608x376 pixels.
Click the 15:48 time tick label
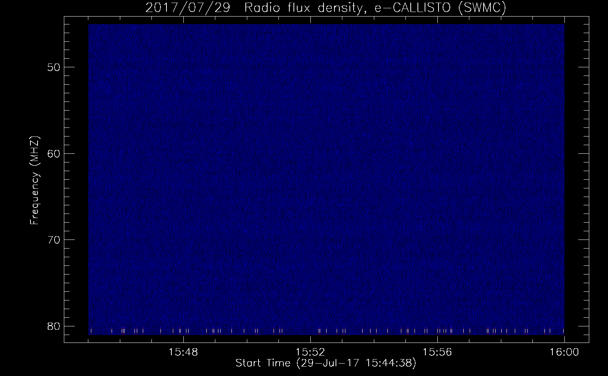pyautogui.click(x=183, y=352)
